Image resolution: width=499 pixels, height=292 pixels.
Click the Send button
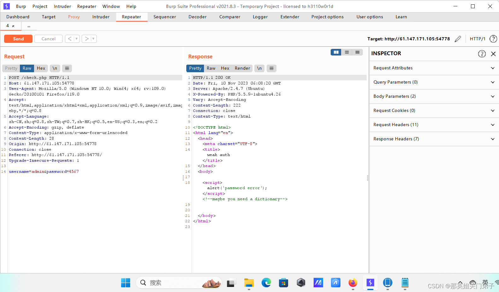[18, 39]
